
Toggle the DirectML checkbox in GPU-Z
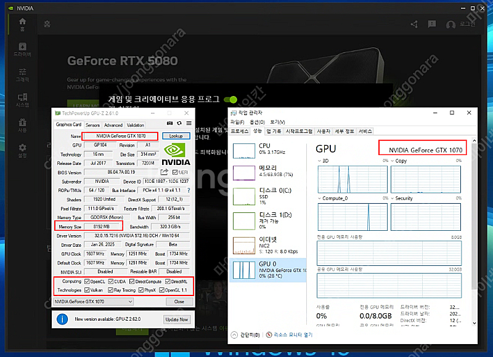click(x=168, y=281)
